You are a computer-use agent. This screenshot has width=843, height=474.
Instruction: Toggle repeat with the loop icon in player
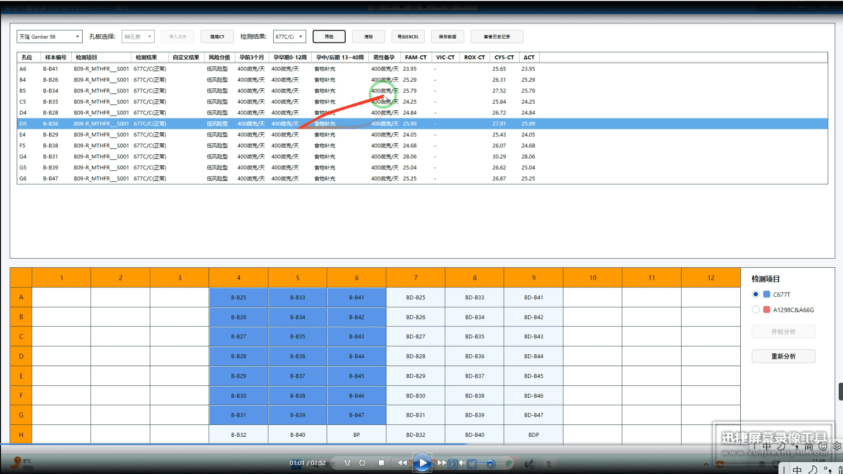point(363,463)
